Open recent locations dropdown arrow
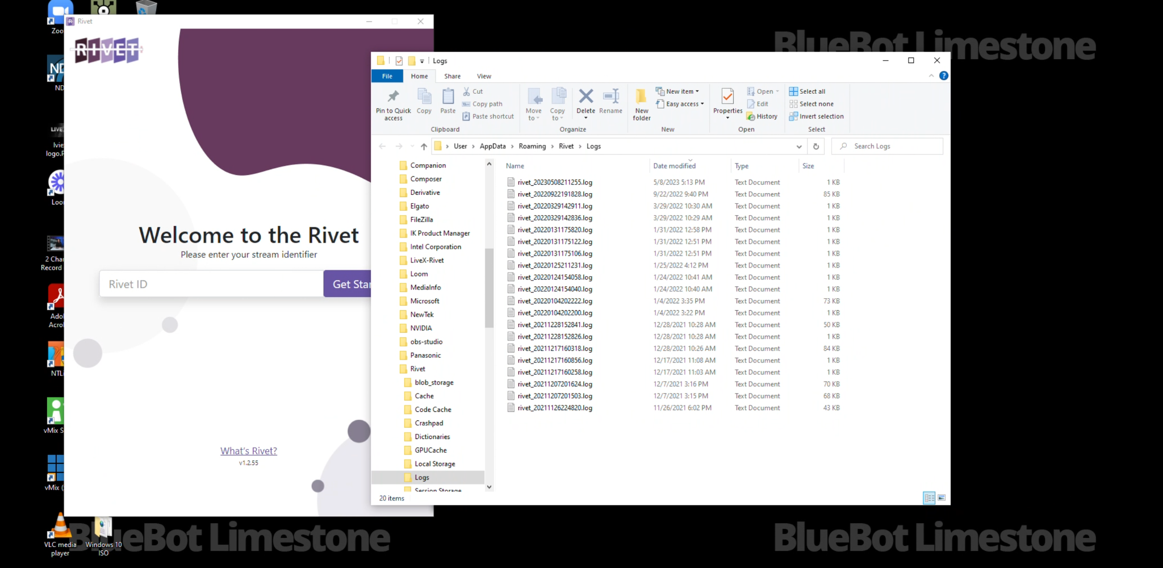The image size is (1163, 568). [412, 147]
